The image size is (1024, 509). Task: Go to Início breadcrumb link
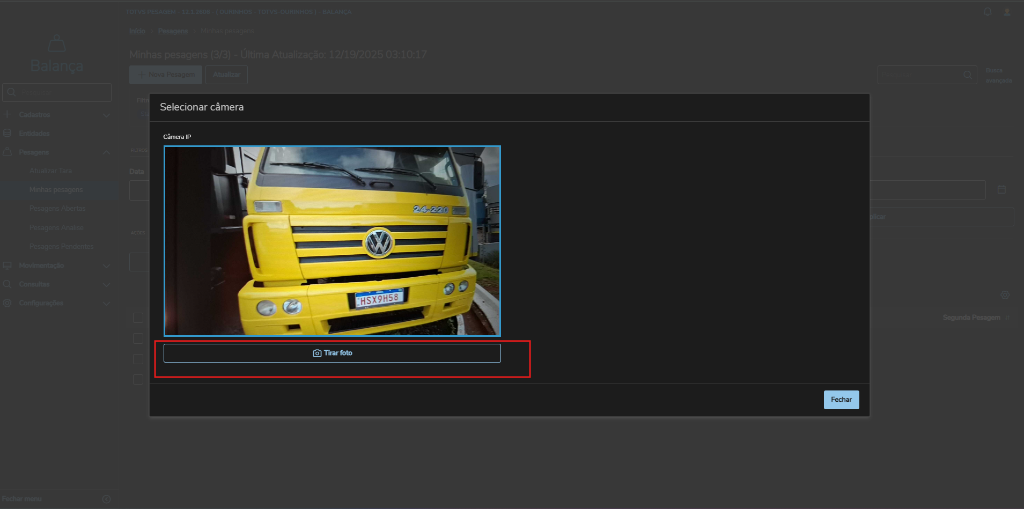tap(137, 31)
